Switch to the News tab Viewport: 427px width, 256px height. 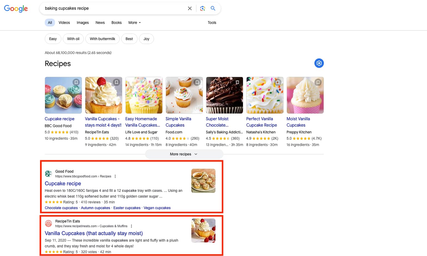pos(100,23)
